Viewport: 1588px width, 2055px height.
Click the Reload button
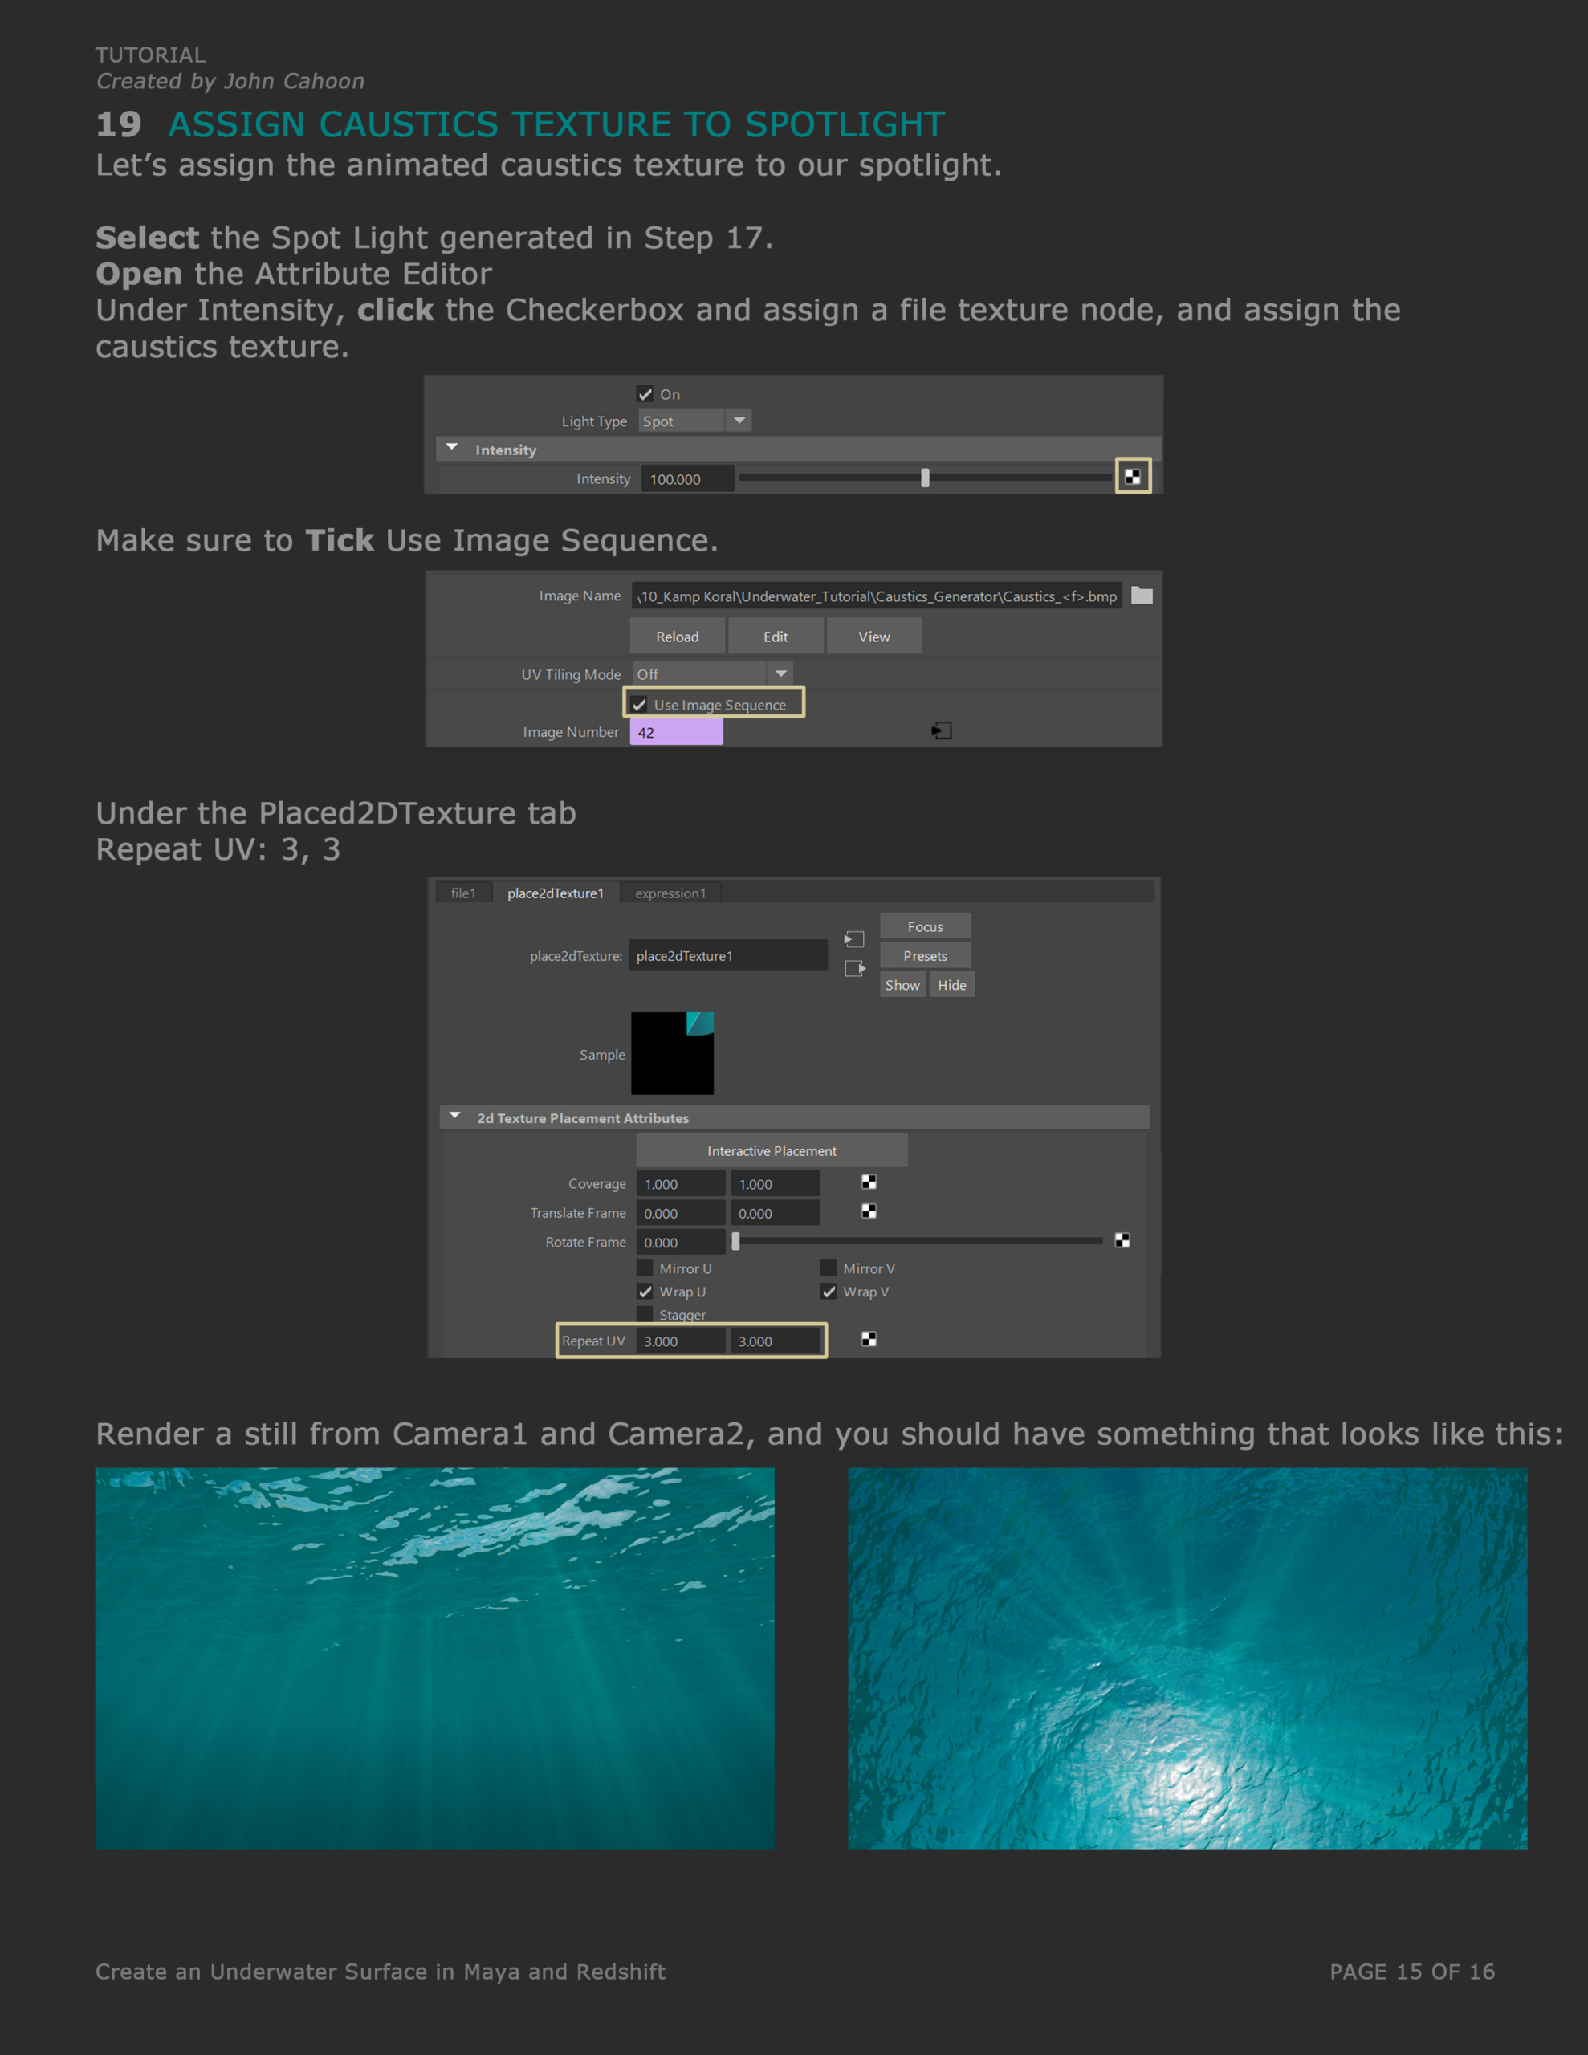click(677, 636)
